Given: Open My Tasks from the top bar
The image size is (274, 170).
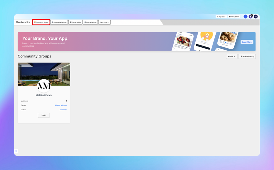Looking at the screenshot, I should pos(221,17).
